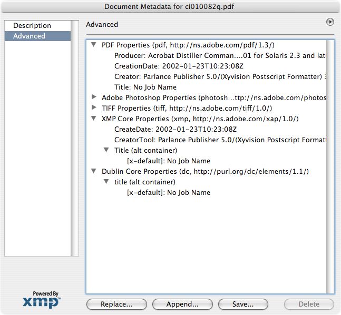341x315 pixels.
Task: Collapse the Dublin Core title container
Action: [x=106, y=182]
